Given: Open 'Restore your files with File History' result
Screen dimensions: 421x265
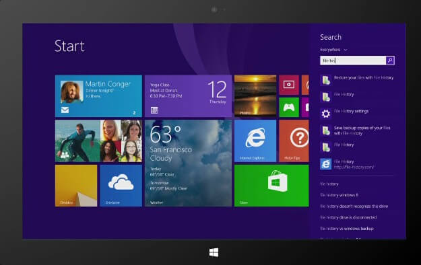Looking at the screenshot, I should coord(357,80).
